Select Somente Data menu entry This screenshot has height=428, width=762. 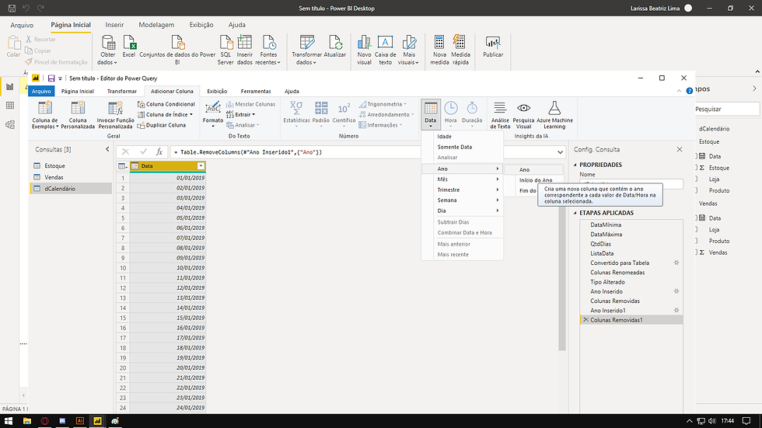tap(462, 147)
